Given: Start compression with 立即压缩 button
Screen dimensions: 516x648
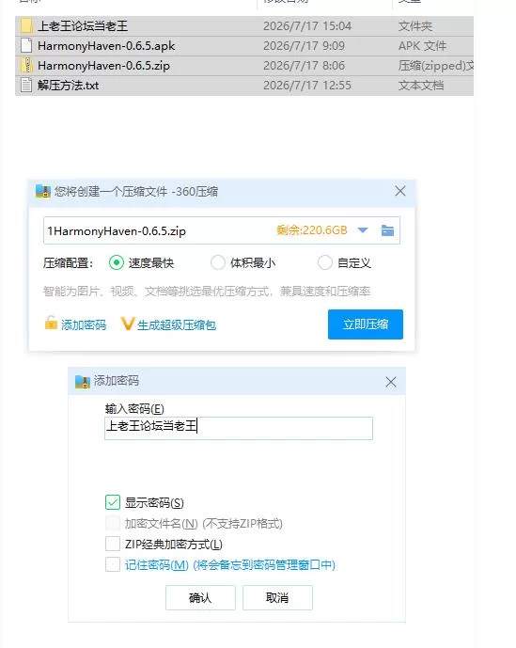Looking at the screenshot, I should pyautogui.click(x=366, y=324).
